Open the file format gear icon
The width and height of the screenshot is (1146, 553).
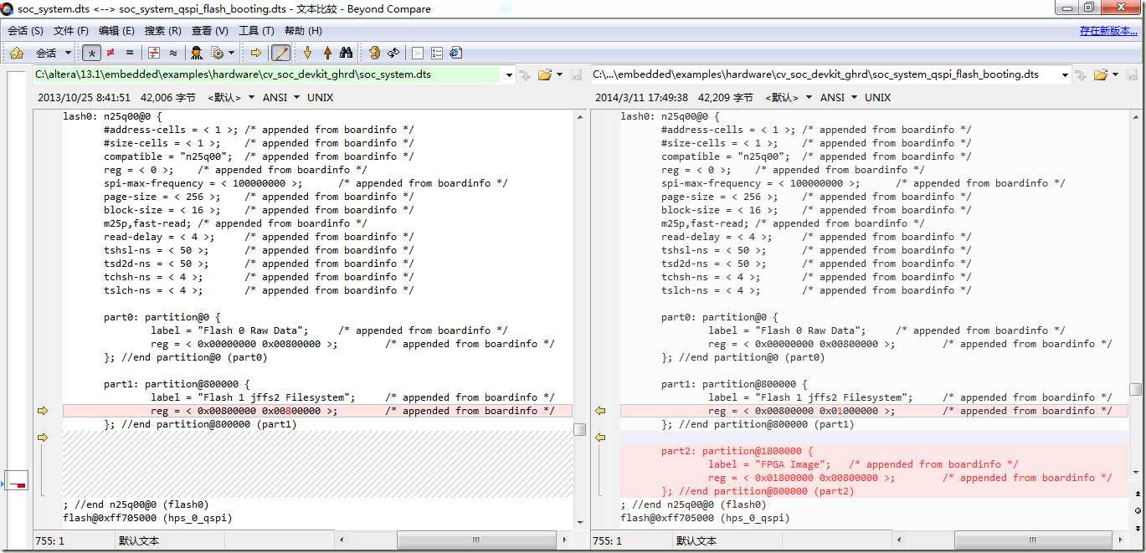coord(218,53)
